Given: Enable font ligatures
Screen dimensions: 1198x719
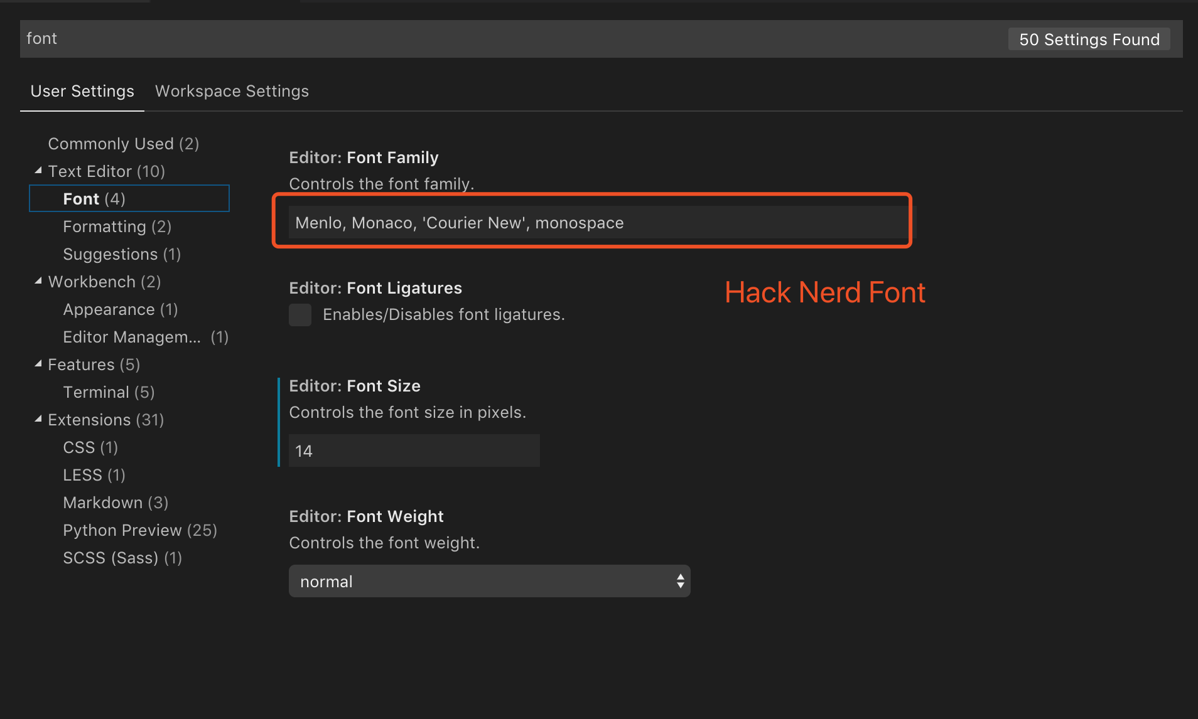Looking at the screenshot, I should click(x=300, y=314).
